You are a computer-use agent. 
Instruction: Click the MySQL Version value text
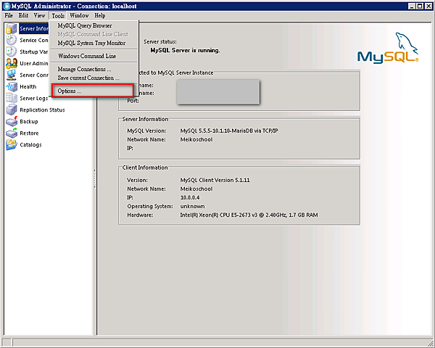229,130
